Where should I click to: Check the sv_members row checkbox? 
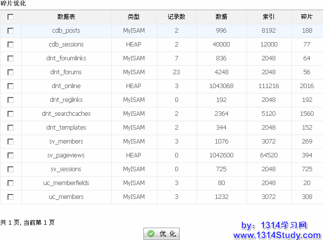tap(11, 142)
